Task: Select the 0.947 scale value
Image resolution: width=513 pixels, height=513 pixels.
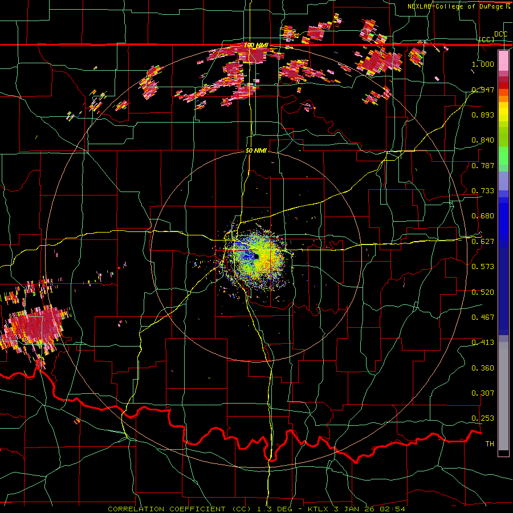Action: (x=483, y=89)
